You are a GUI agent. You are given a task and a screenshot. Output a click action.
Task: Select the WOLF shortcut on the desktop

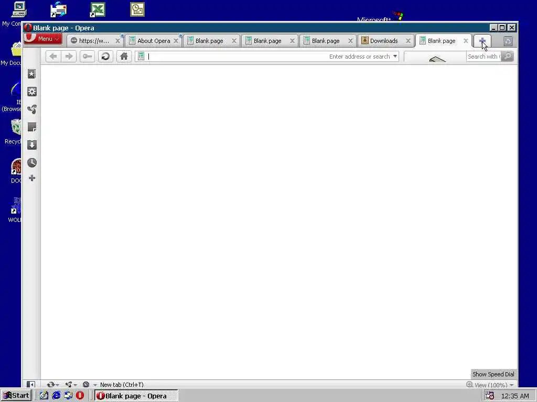(16, 206)
